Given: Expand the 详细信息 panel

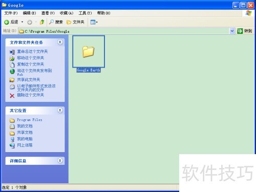Looking at the screenshot, I should [x=60, y=161].
